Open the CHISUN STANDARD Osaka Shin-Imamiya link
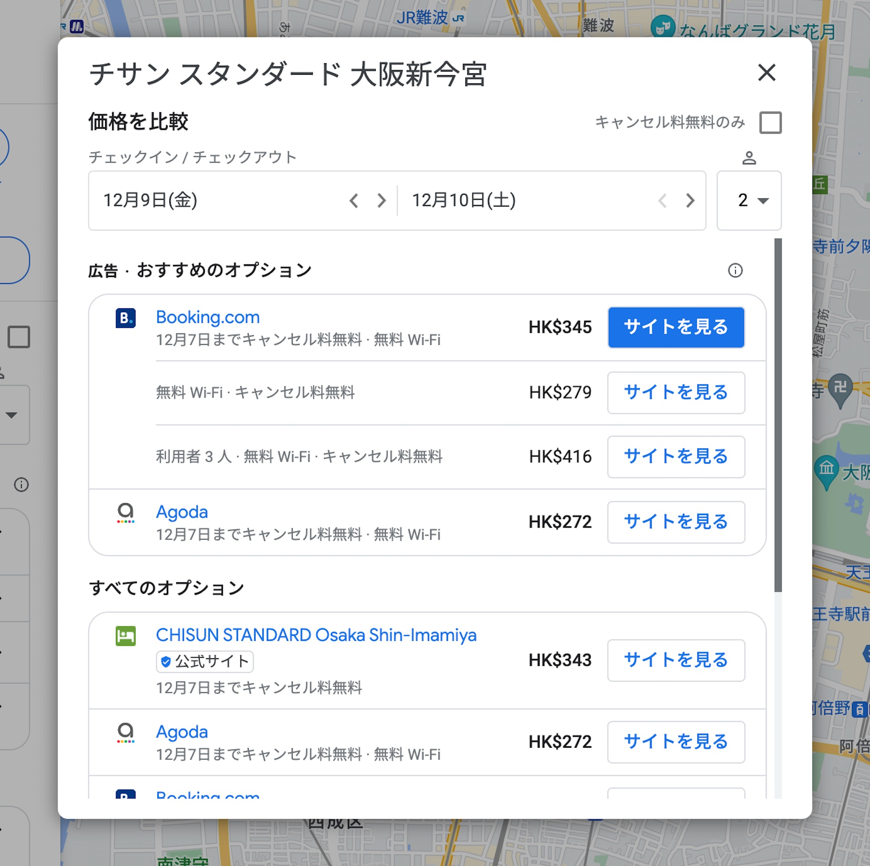The height and width of the screenshot is (866, 870). click(316, 635)
